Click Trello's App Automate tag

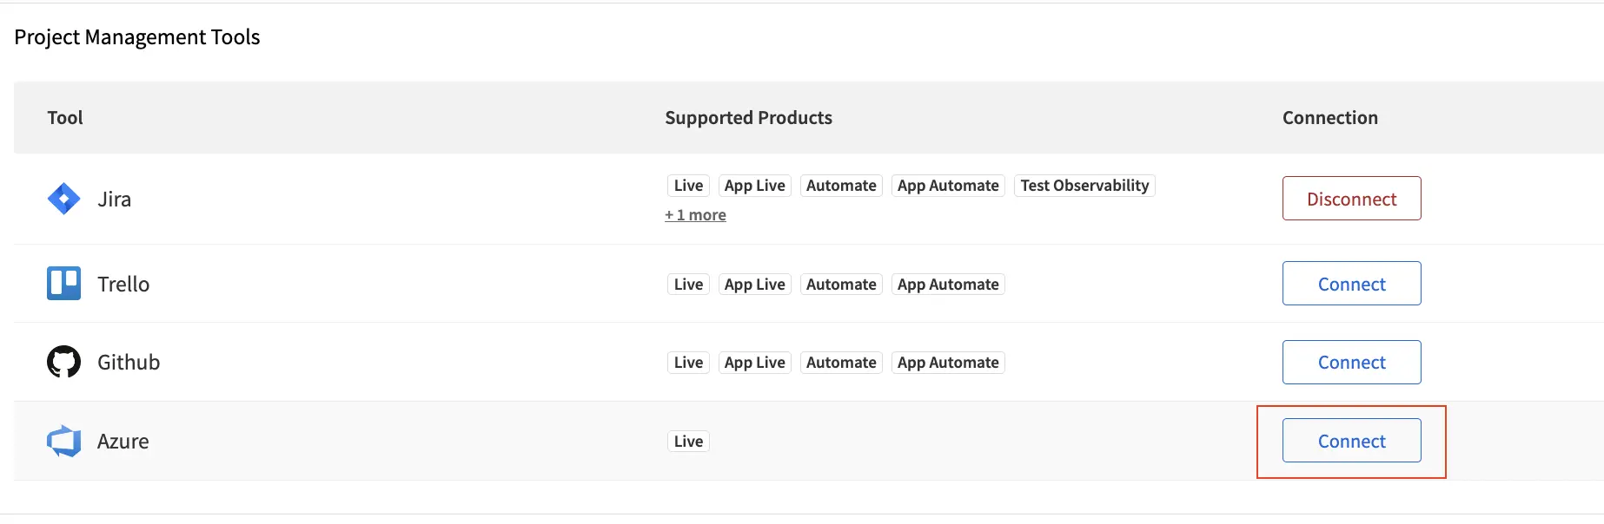point(948,285)
